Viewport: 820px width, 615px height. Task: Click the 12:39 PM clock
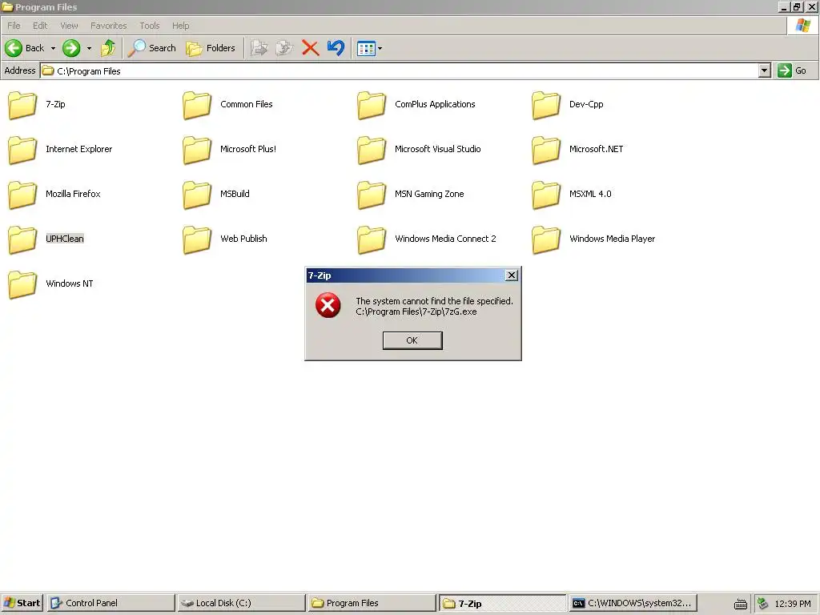[792, 604]
